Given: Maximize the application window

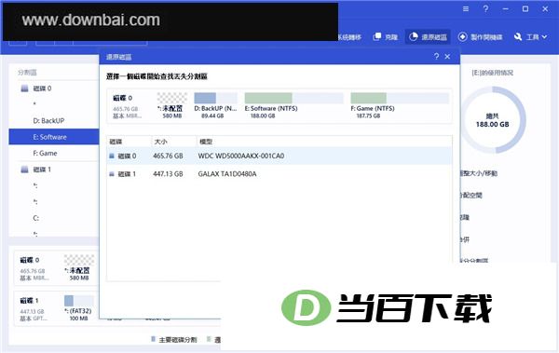Looking at the screenshot, I should (x=525, y=9).
